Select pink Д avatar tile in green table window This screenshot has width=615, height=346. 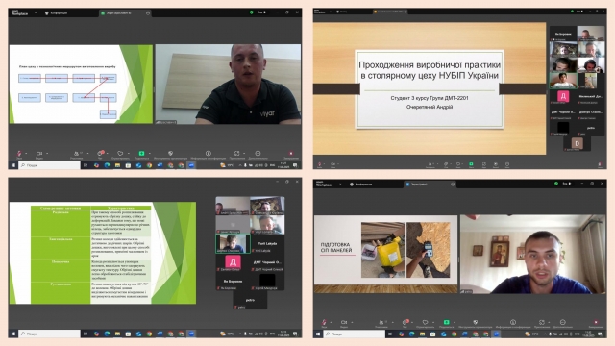(233, 262)
